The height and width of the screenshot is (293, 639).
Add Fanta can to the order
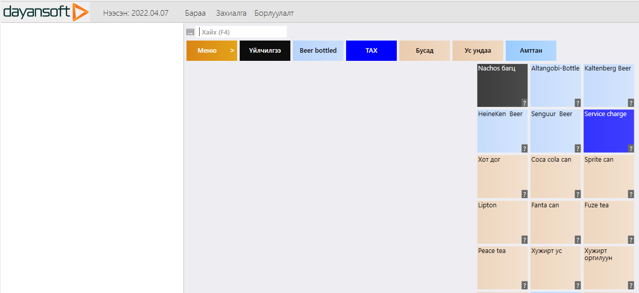pos(556,223)
